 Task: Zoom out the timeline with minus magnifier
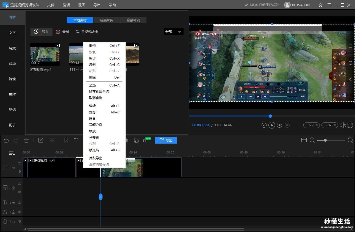tap(312, 140)
